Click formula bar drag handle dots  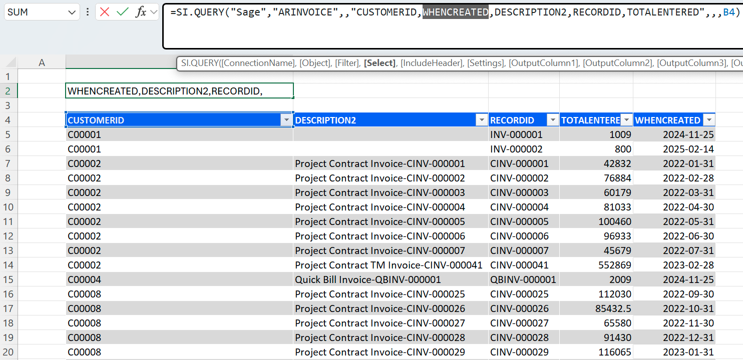(88, 12)
